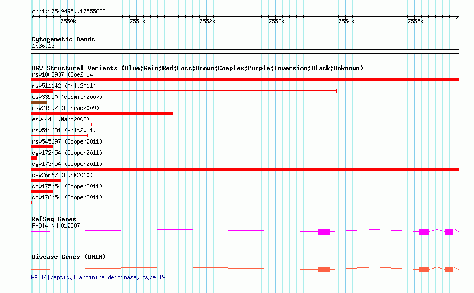The width and height of the screenshot is (474, 293).
Task: Open the nsv511681 (Arlt2011) label
Action: 64,130
